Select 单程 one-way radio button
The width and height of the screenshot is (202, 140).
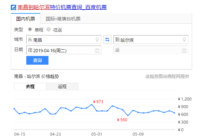(x=30, y=29)
